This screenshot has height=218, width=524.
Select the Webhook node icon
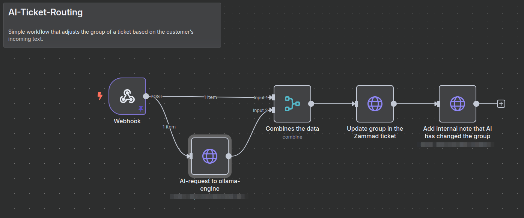(x=127, y=96)
